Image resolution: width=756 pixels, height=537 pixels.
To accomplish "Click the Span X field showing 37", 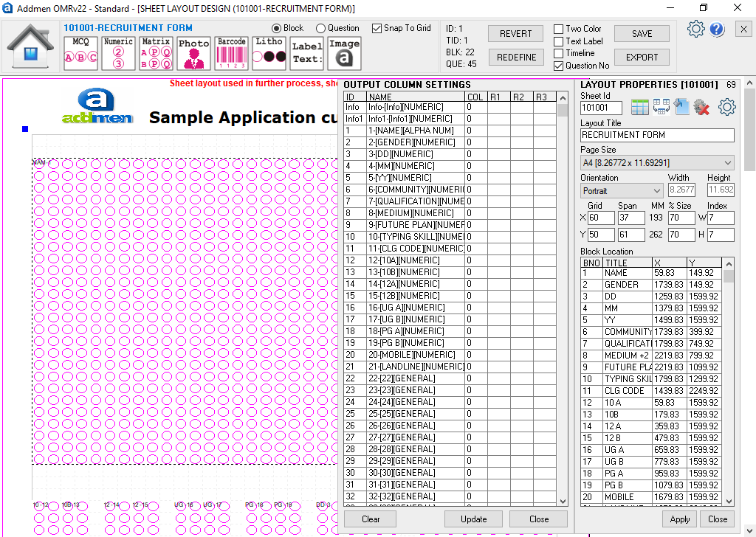I will click(x=631, y=218).
